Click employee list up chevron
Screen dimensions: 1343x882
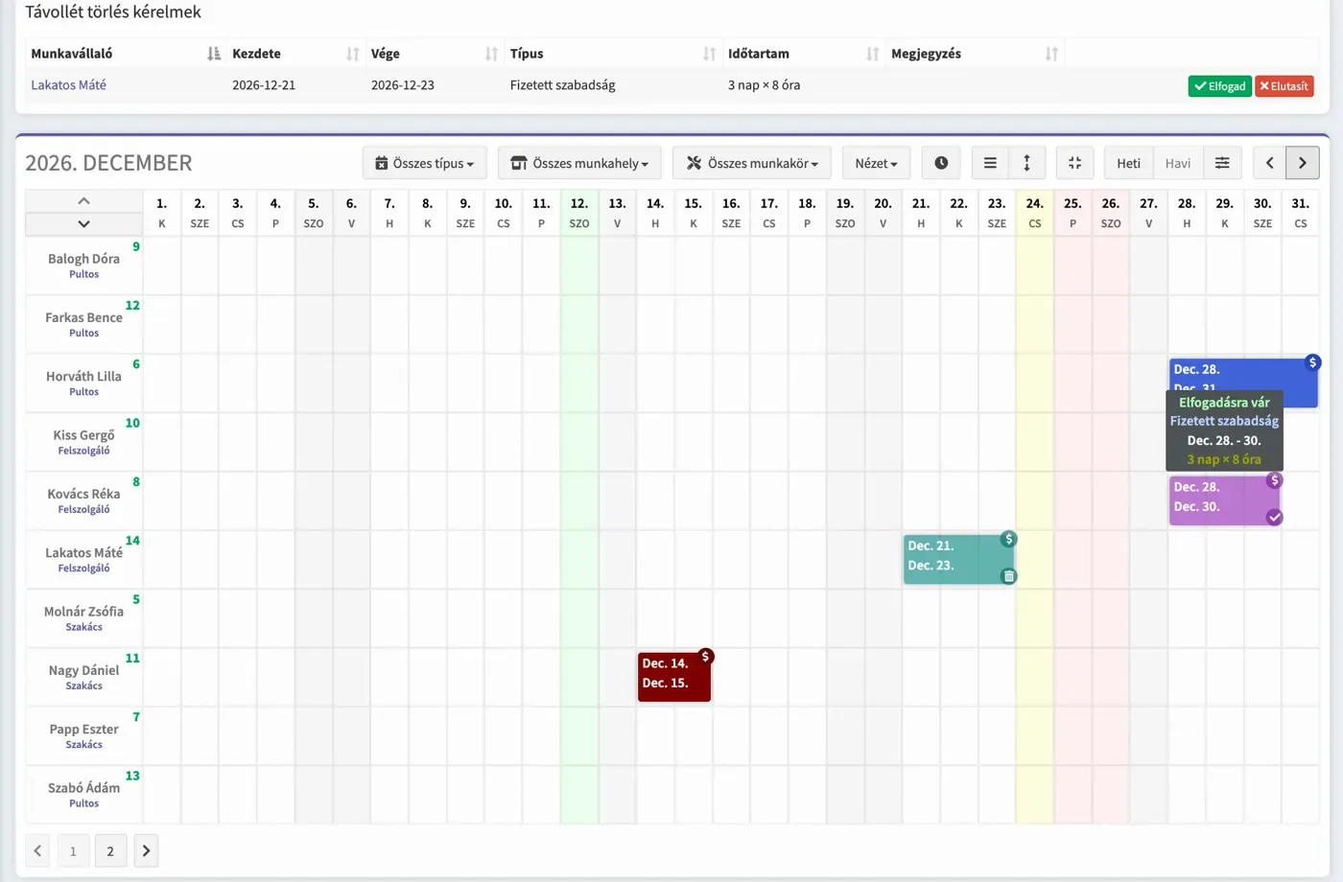(83, 201)
